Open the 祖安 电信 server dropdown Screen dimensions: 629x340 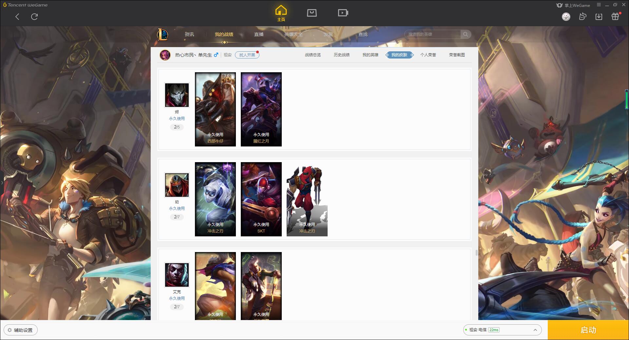(x=502, y=330)
